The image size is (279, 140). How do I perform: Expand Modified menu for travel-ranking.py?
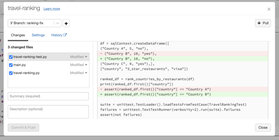tap(78, 73)
